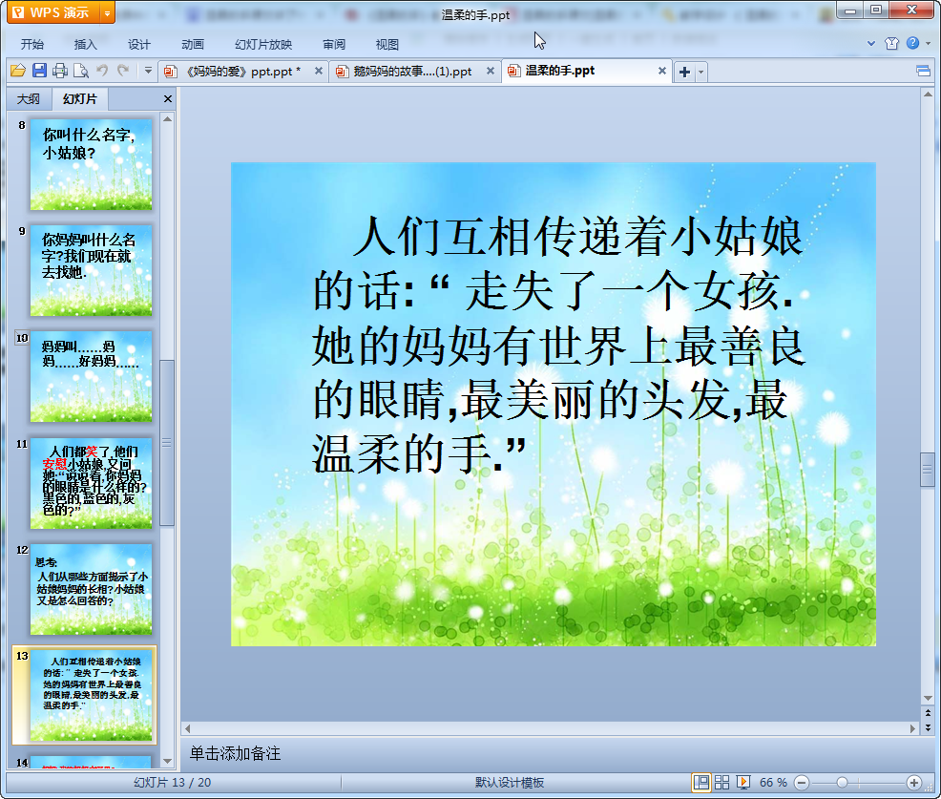Collapse the ribbon with the chevron icon

(x=870, y=43)
